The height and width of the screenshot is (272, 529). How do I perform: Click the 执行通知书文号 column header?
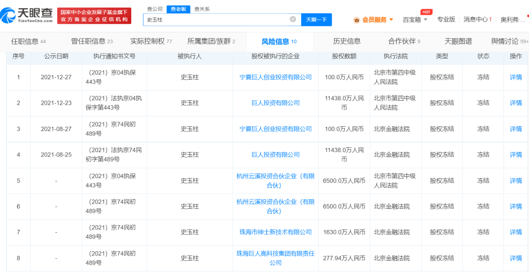click(x=114, y=56)
